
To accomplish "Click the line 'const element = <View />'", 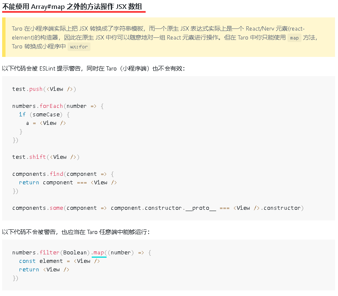I will 59,261.
